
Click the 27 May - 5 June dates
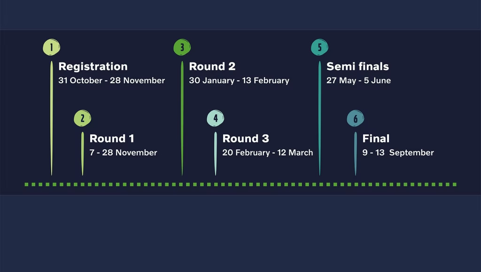click(x=358, y=81)
